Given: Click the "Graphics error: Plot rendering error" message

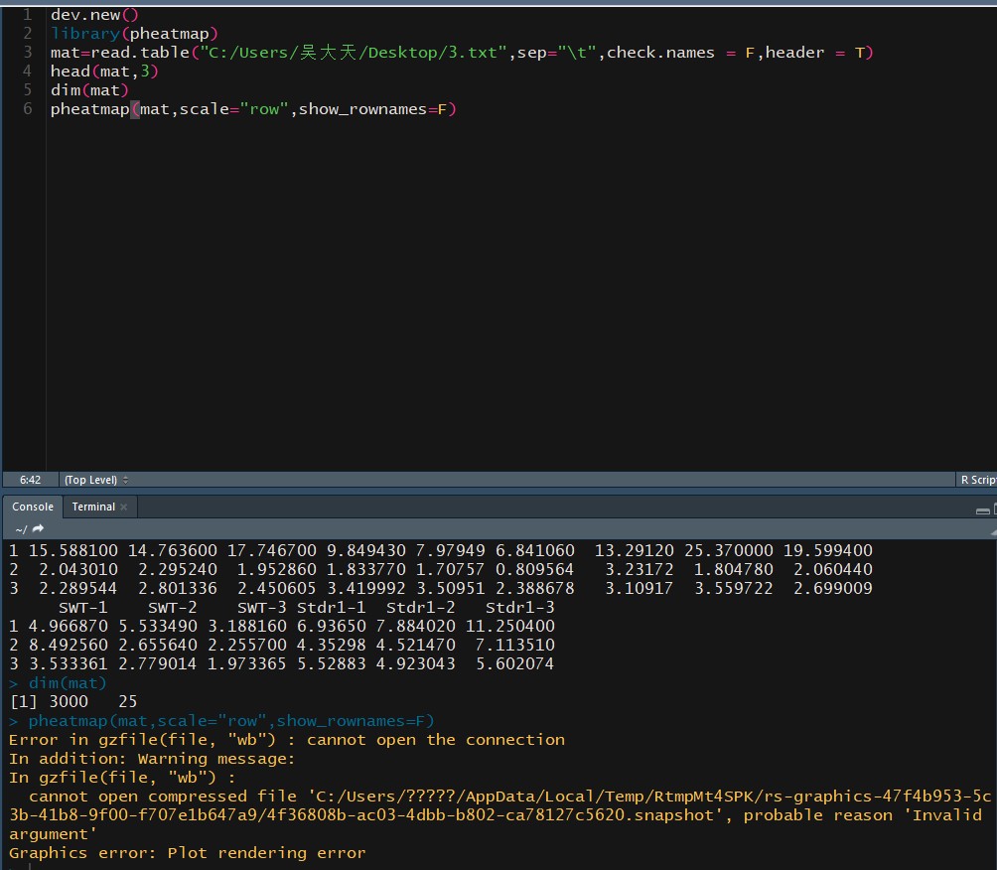Looking at the screenshot, I should click(187, 853).
